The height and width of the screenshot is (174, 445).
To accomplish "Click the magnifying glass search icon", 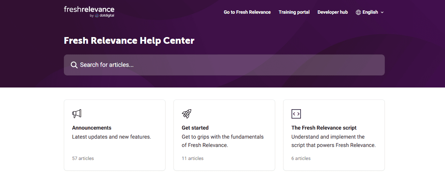I will click(x=74, y=65).
